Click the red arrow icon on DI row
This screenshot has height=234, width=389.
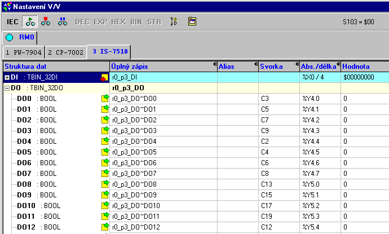(x=104, y=78)
